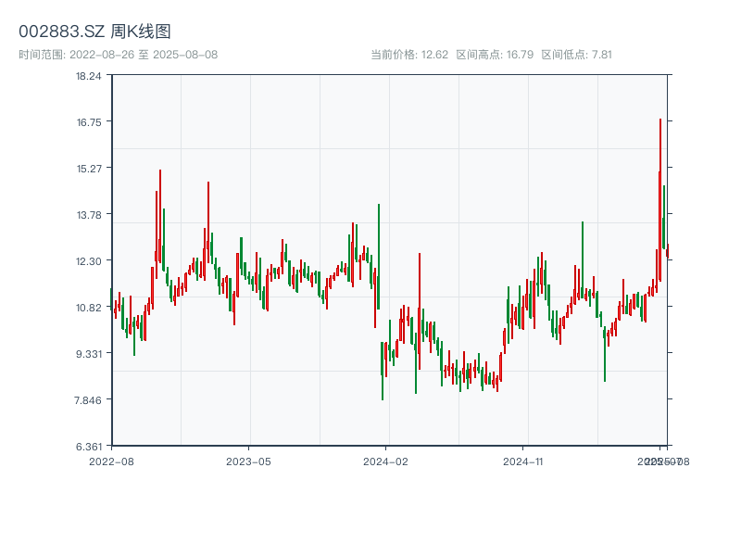Click the period low 区间低点: 7.81
This screenshot has width=741, height=556.
tap(576, 55)
